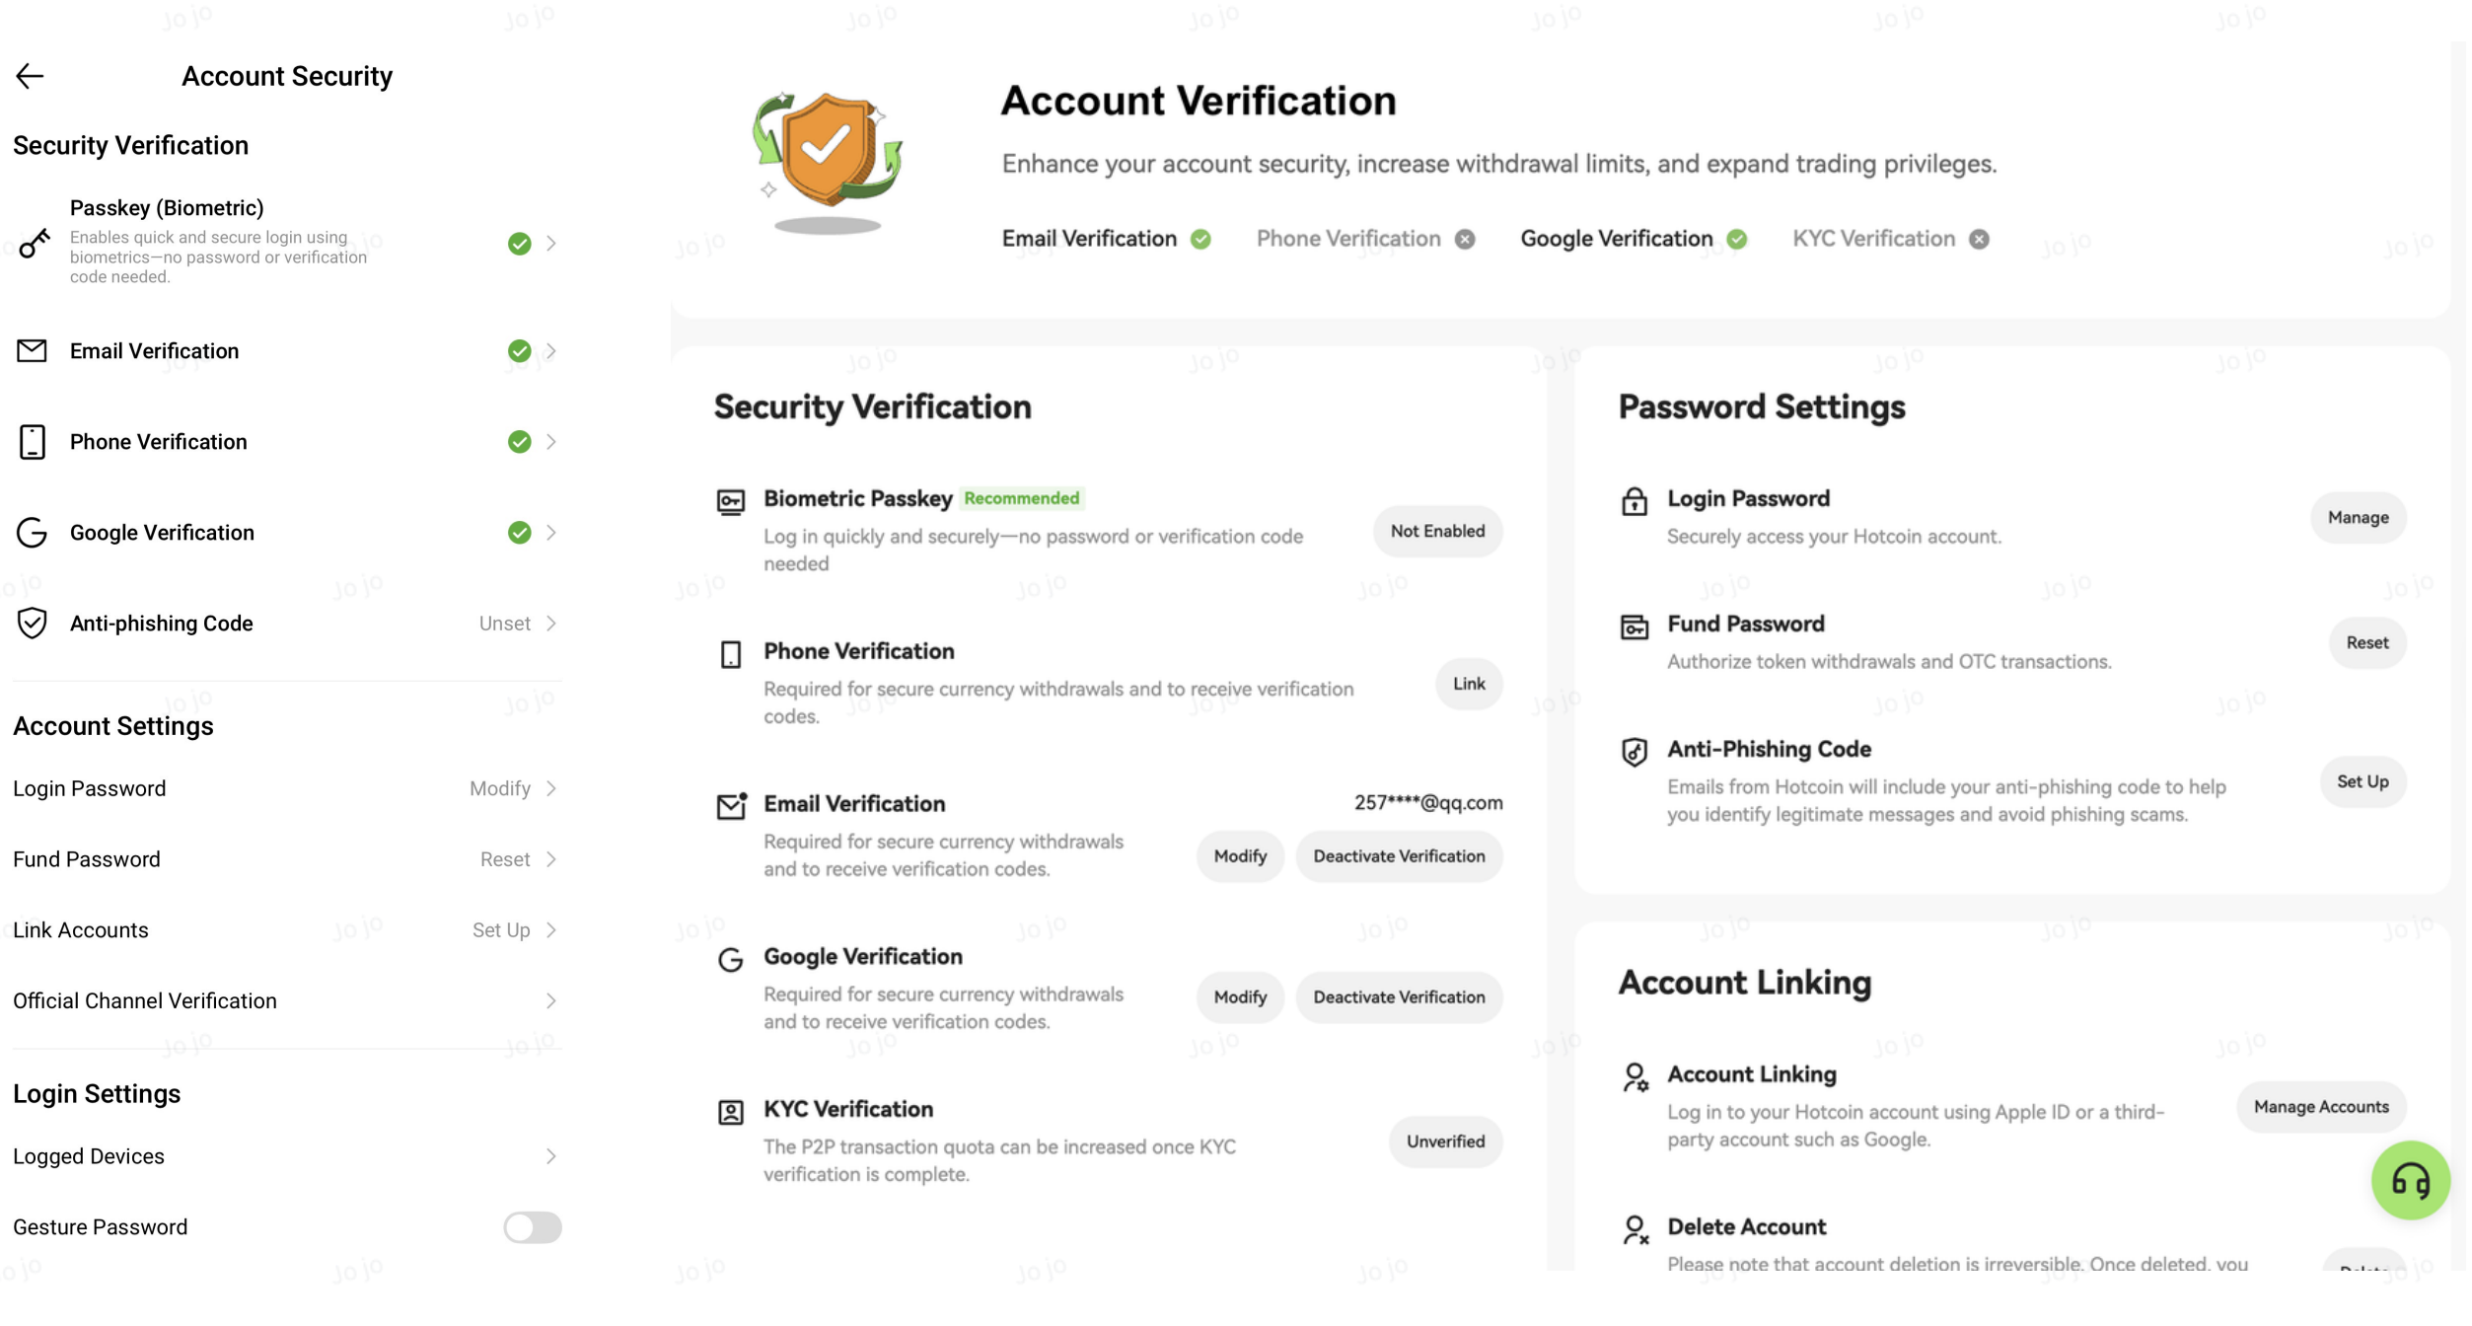This screenshot has height=1326, width=2472.
Task: Expand Official Channel Verification chevron
Action: click(550, 1001)
